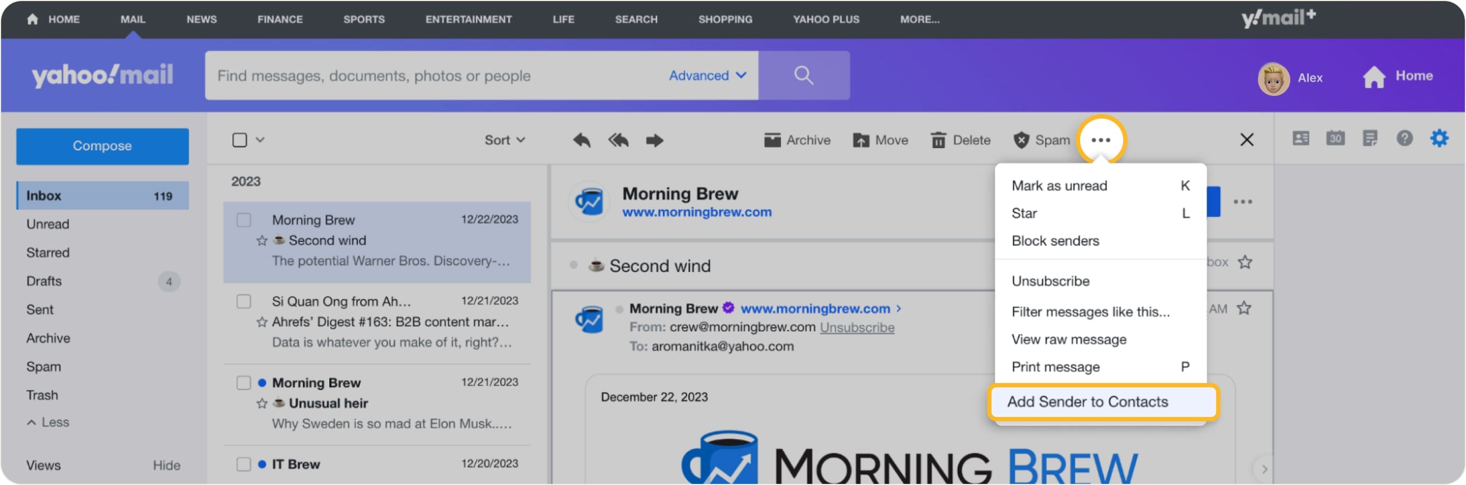Expand the Advanced search options

point(707,75)
